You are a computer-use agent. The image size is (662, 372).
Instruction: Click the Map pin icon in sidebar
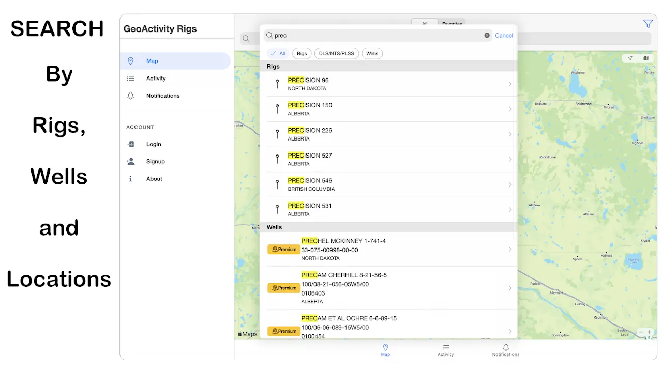(x=131, y=61)
